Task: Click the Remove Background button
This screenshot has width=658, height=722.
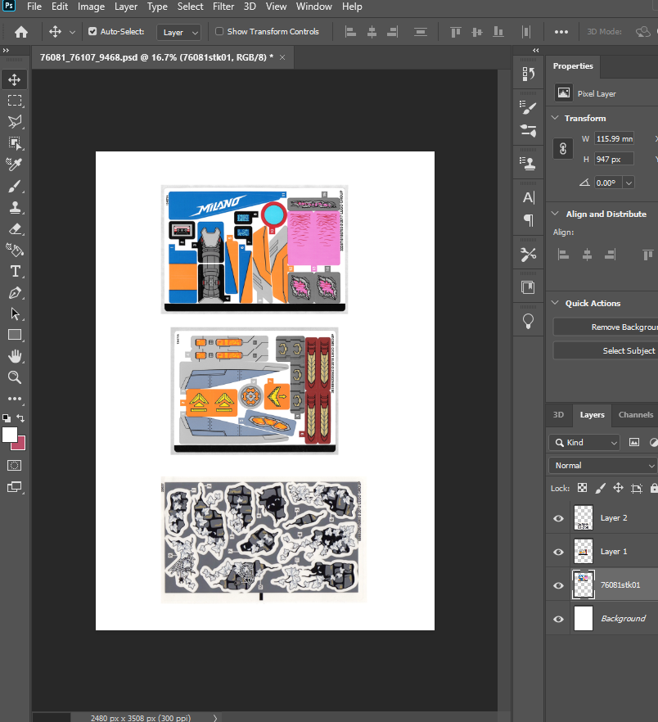Action: pos(606,327)
